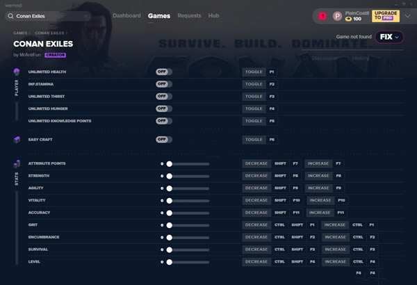
Task: Switch on Unlimited Knowledge Points
Action: pyautogui.click(x=163, y=121)
